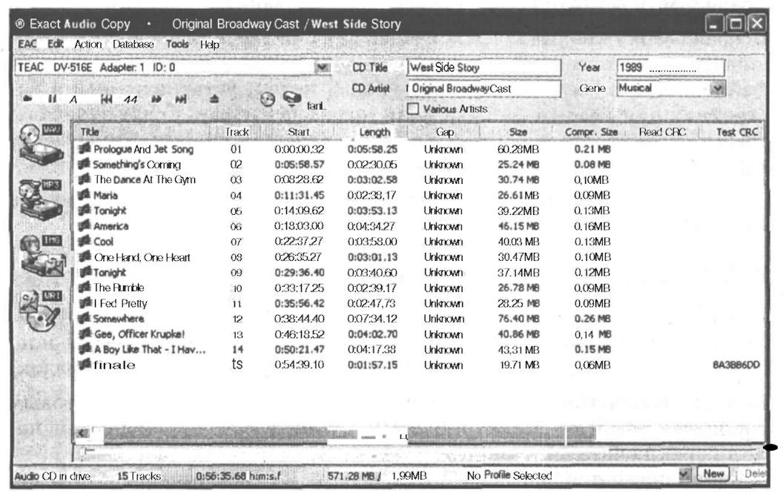
Task: Rewind within the current track
Action: pos(130,99)
